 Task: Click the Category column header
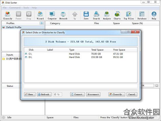tap(55, 23)
